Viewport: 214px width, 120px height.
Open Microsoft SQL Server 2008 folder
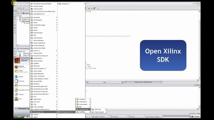click(x=44, y=89)
